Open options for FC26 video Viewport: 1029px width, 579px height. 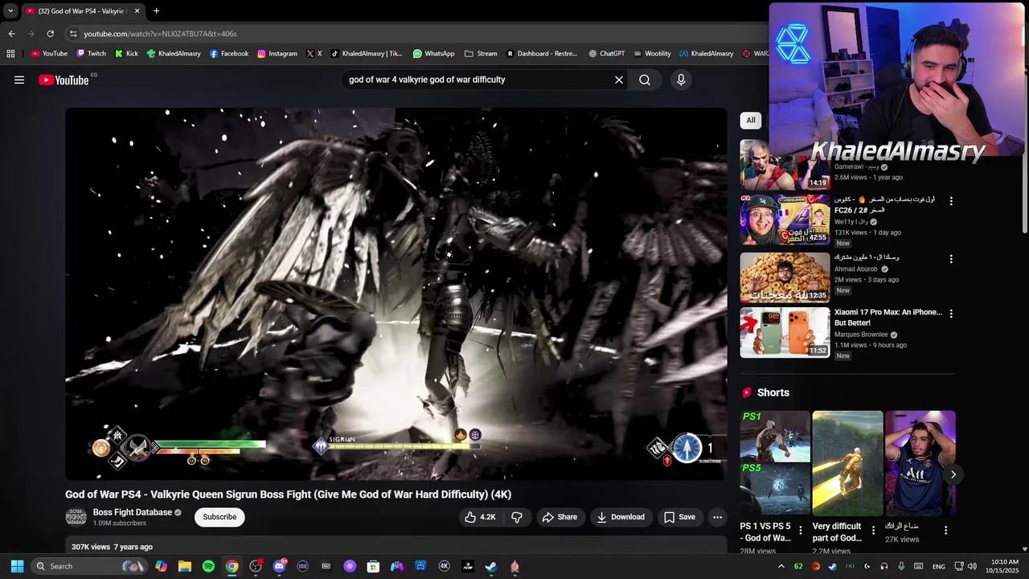pos(951,201)
